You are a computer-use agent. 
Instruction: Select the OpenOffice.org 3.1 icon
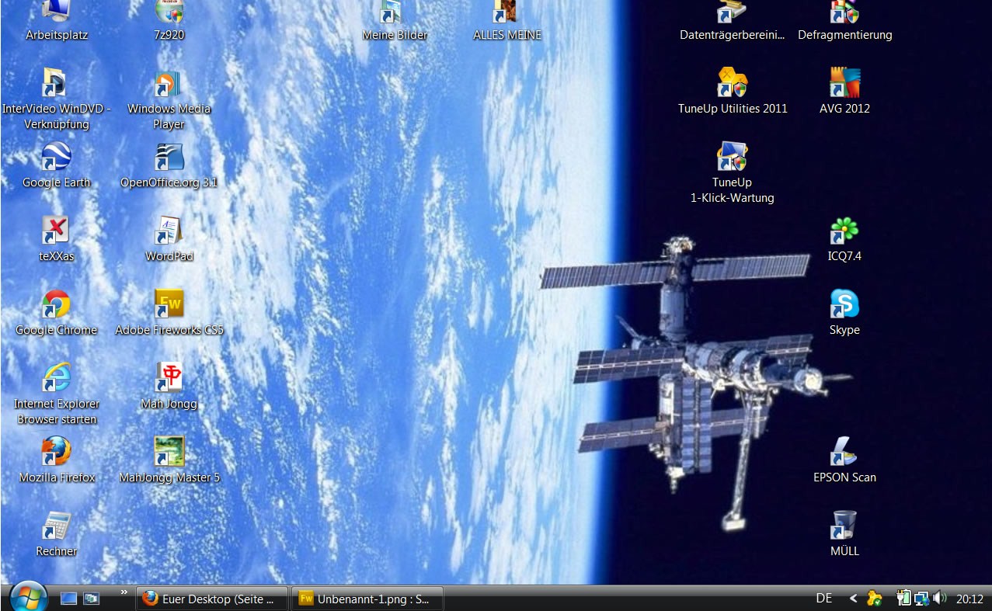[x=169, y=156]
